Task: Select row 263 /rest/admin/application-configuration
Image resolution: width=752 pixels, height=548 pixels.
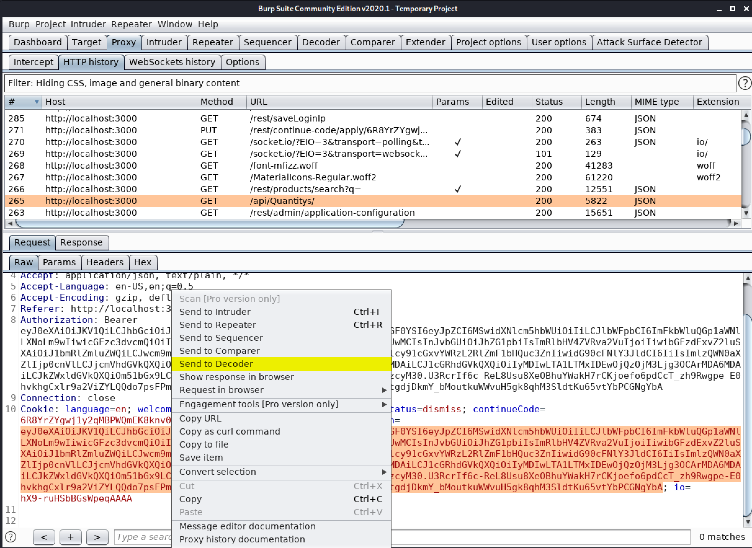Action: 373,213
